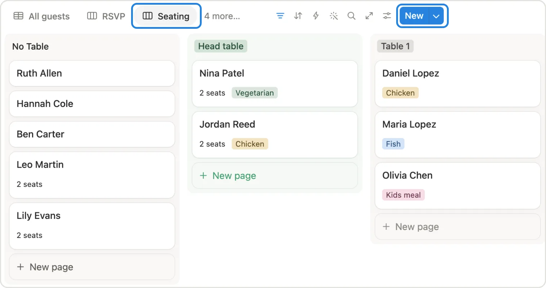
Task: Open the Hannah Cole card
Action: (92, 104)
